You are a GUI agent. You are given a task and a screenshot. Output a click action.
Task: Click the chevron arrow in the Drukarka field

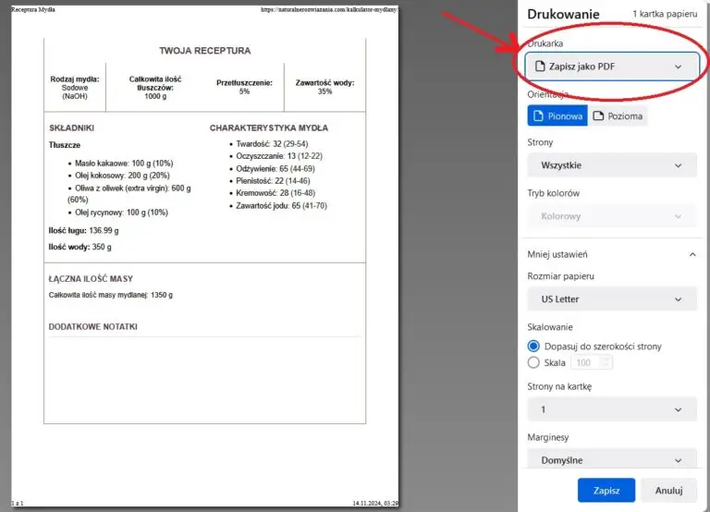[679, 67]
